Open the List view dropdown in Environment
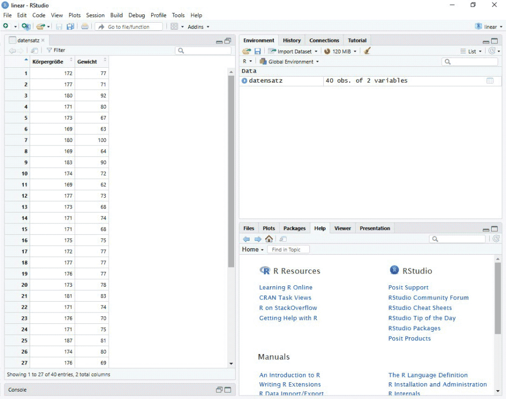506x399 pixels. [x=471, y=51]
